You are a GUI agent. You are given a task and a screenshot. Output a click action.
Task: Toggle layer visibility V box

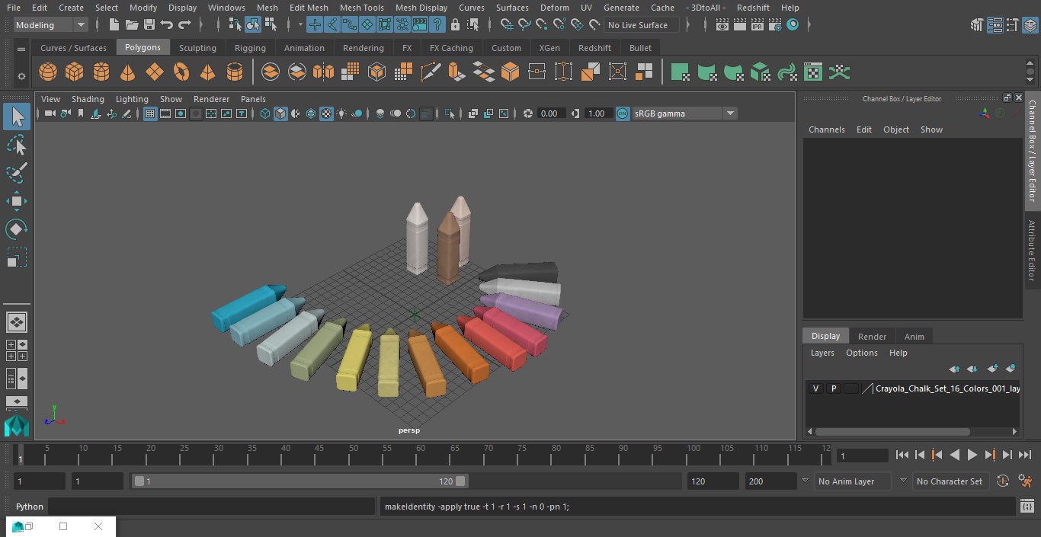pos(815,388)
